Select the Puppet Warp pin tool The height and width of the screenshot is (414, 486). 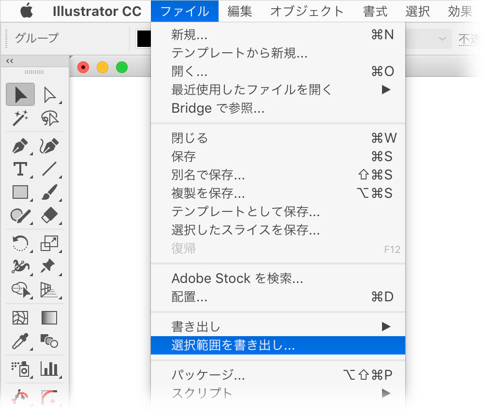pyautogui.click(x=48, y=266)
